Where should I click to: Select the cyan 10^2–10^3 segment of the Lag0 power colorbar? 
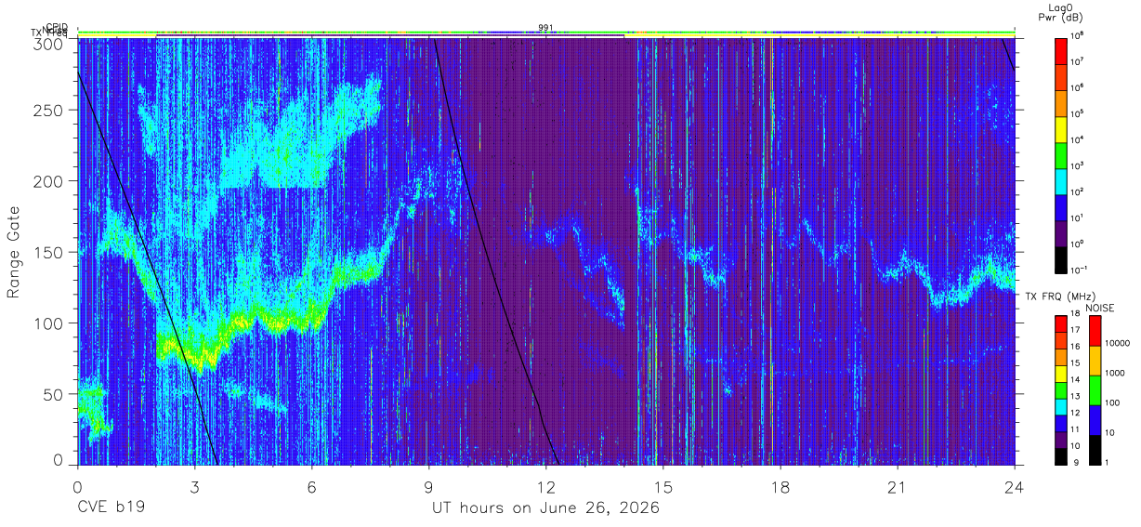click(1061, 179)
